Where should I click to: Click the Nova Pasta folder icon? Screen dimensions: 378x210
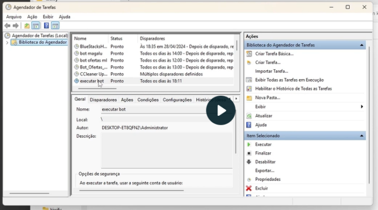coord(249,98)
